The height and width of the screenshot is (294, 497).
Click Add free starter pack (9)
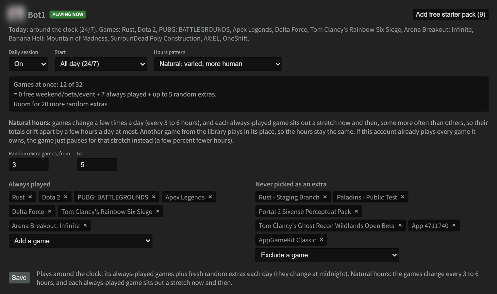(450, 14)
